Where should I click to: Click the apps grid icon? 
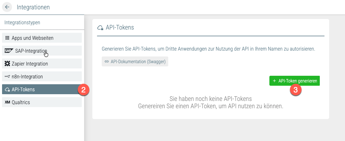[7, 38]
